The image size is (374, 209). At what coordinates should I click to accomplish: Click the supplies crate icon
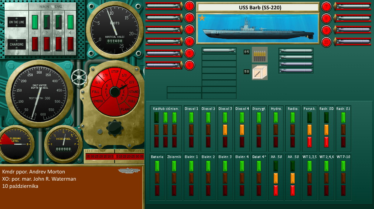(259, 72)
